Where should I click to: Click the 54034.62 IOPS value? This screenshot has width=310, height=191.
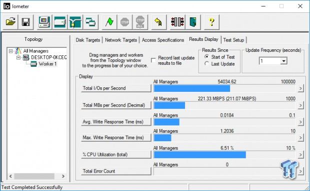(x=227, y=82)
